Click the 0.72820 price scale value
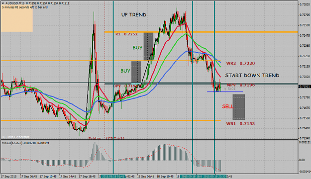Viewport: 311px width, 179px height. coord(305,4)
